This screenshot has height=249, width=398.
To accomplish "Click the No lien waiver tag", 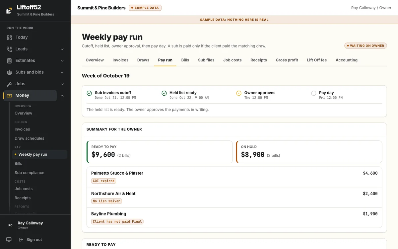I will tap(106, 201).
